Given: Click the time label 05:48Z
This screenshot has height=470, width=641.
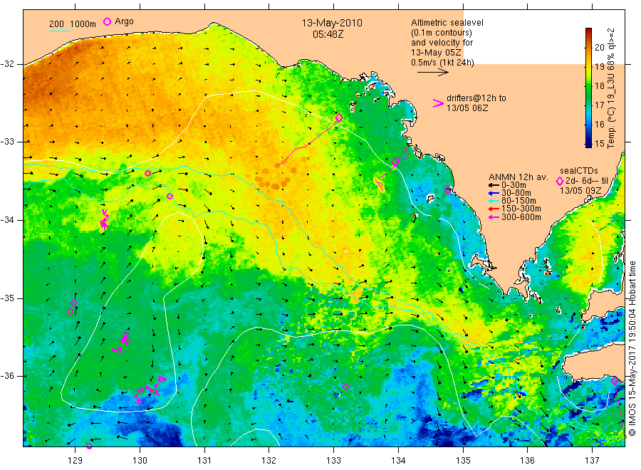Looking at the screenshot, I should pyautogui.click(x=328, y=34).
